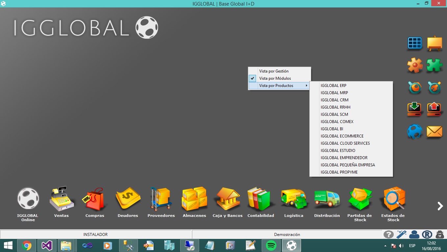Open the Ventas cash register module
Screen dimensions: 447x252
(x=61, y=202)
